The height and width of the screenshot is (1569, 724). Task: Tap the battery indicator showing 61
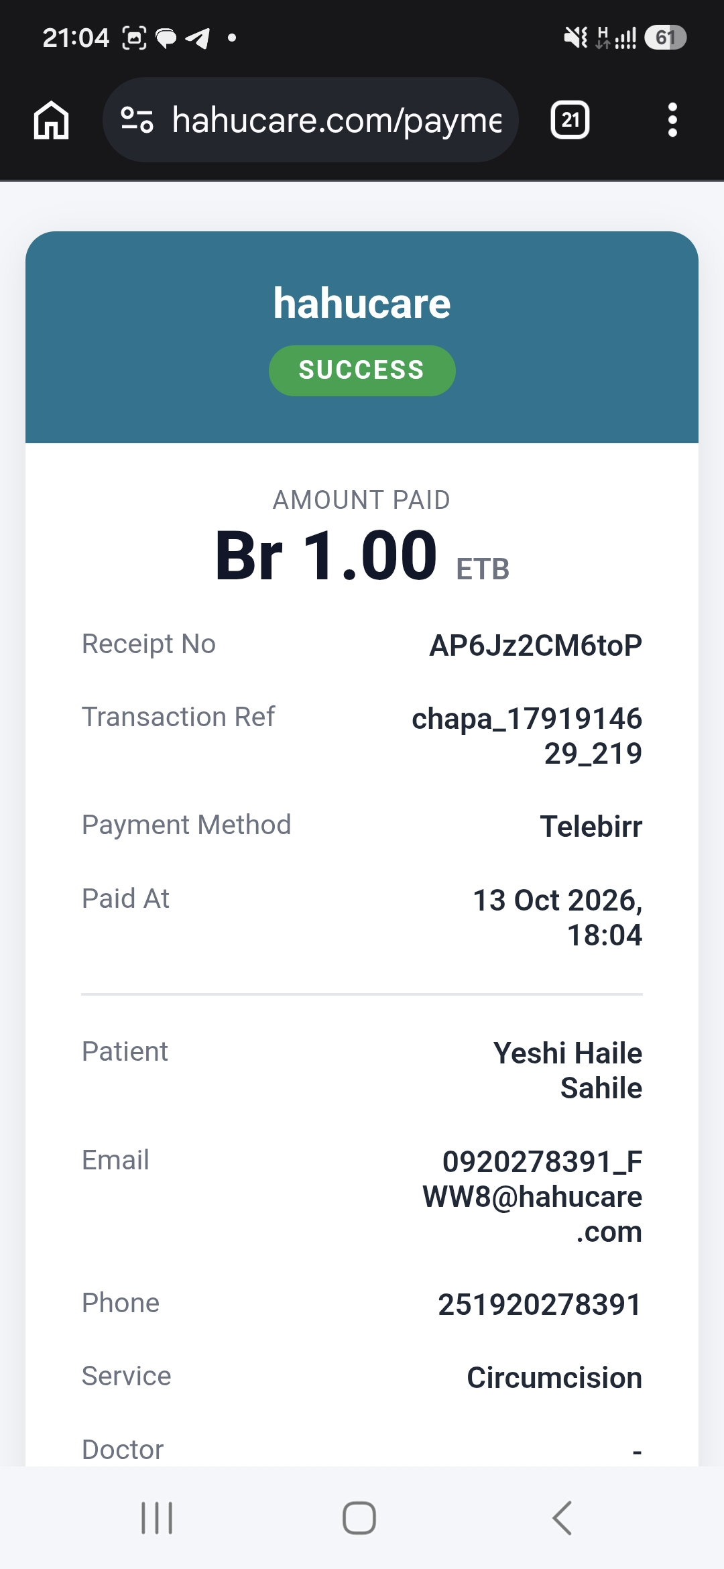pyautogui.click(x=665, y=38)
